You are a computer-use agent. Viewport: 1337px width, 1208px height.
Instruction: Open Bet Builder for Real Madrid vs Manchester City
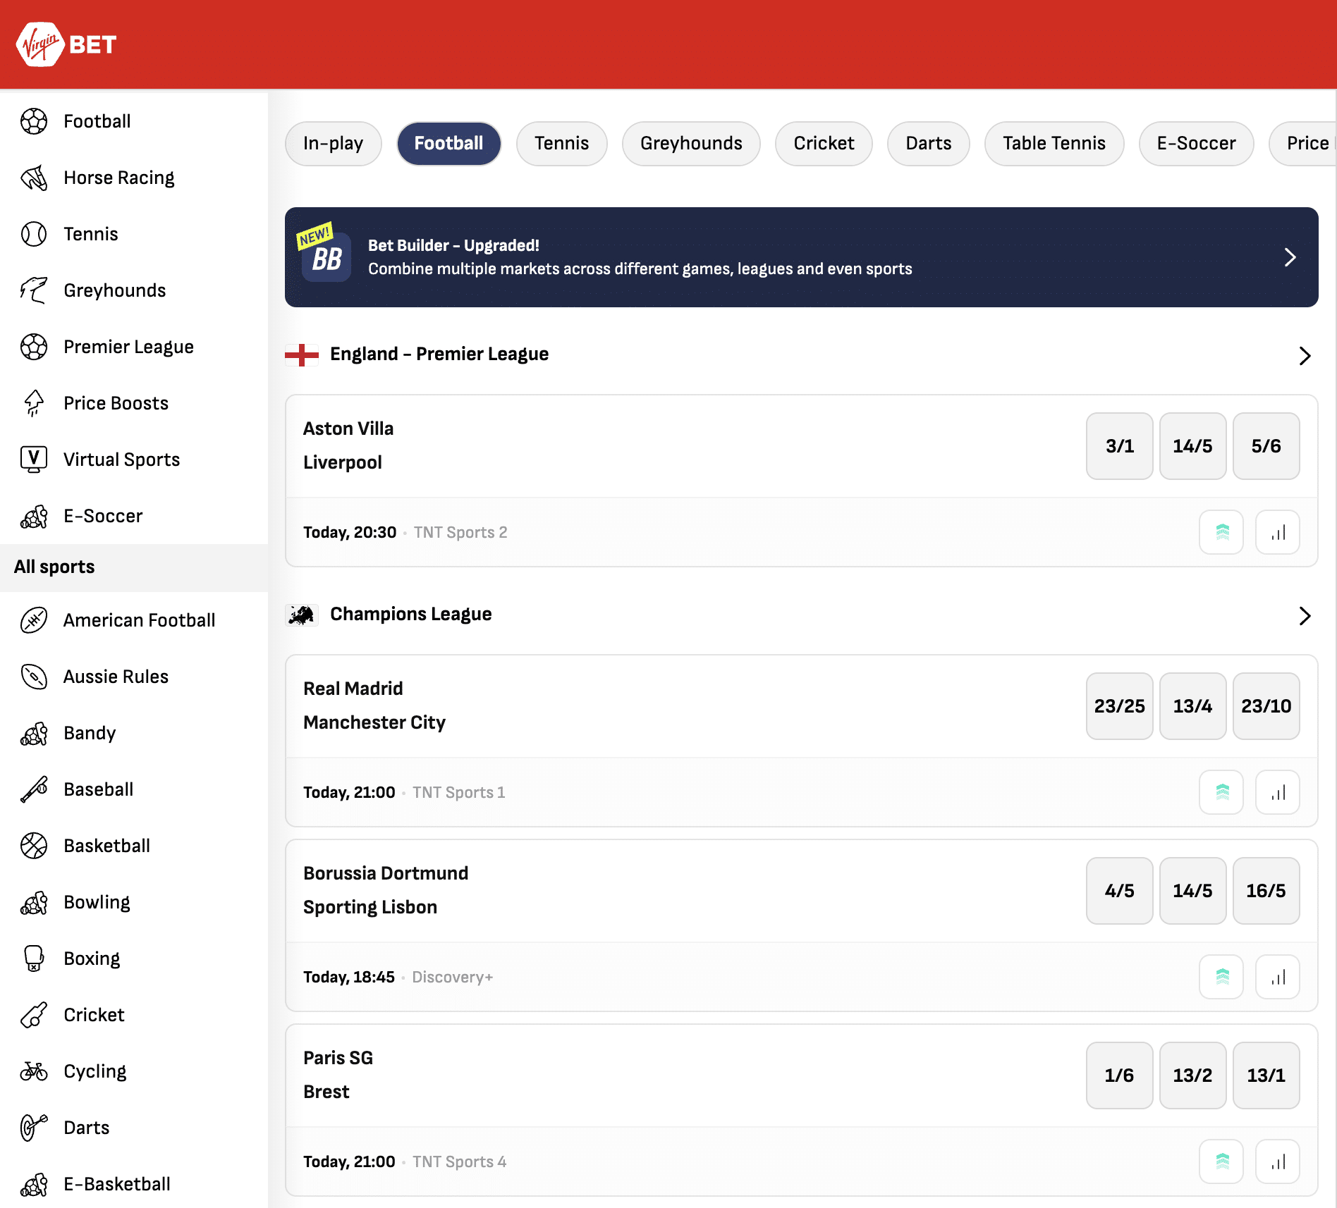[1221, 791]
